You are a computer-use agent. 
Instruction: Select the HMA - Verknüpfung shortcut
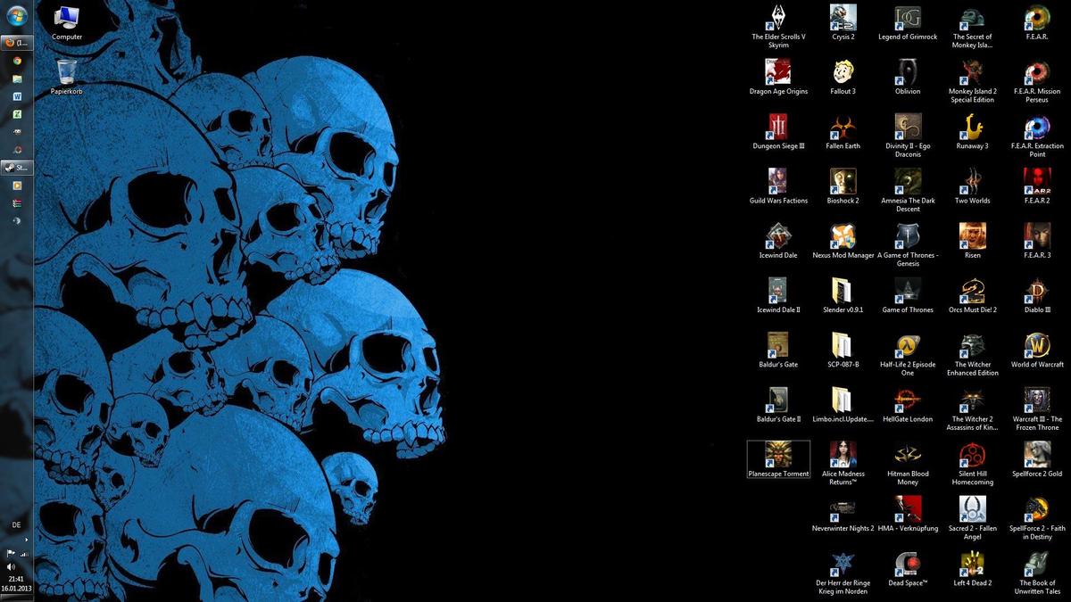(x=908, y=514)
